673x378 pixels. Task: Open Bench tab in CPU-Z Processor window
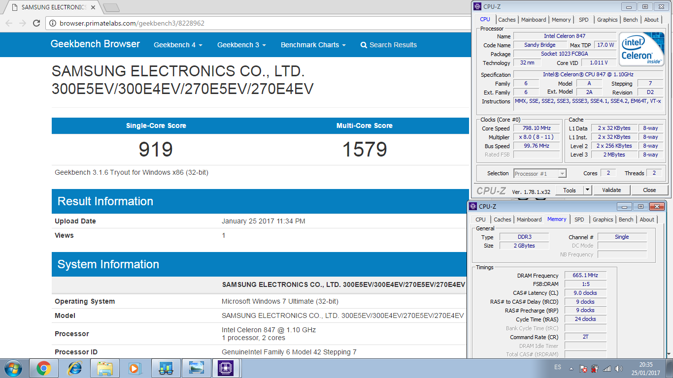pos(631,20)
